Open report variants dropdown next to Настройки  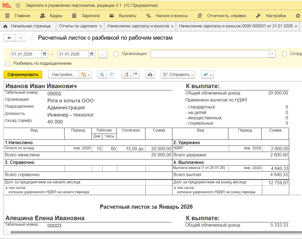pyautogui.click(x=85, y=75)
